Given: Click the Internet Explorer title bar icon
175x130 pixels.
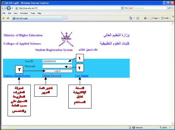Looking at the screenshot, I should (x=3, y=3).
